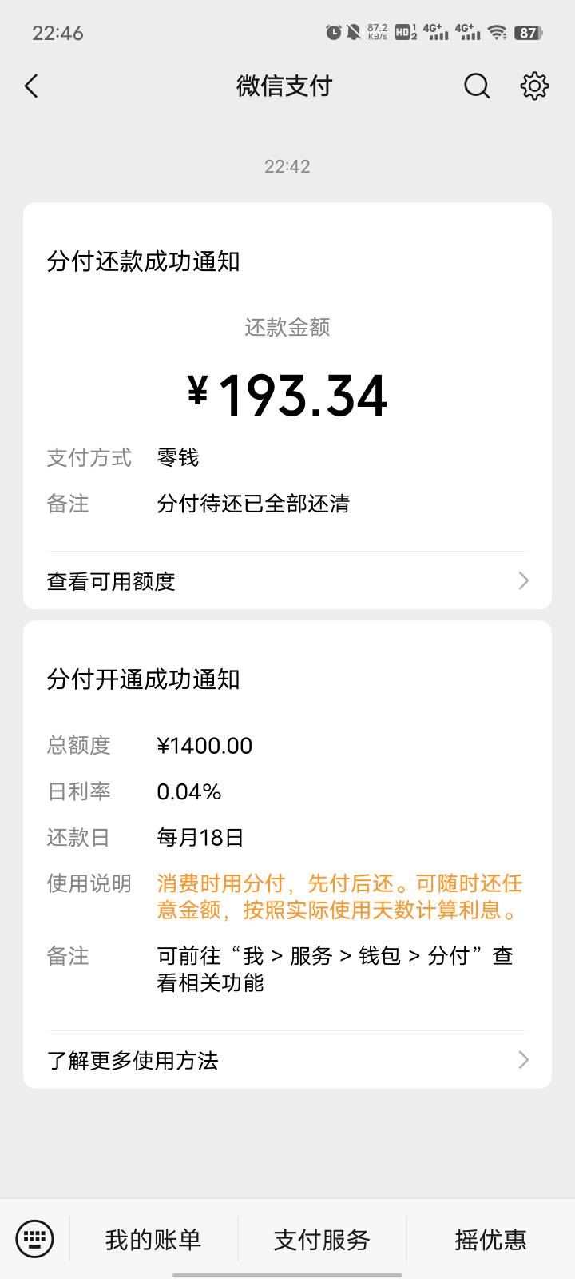Image resolution: width=575 pixels, height=1279 pixels.
Task: Open the settings gear icon
Action: pos(534,86)
